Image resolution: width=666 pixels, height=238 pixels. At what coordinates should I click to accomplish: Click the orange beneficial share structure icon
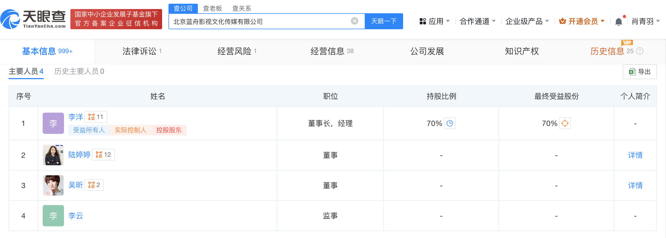[565, 123]
